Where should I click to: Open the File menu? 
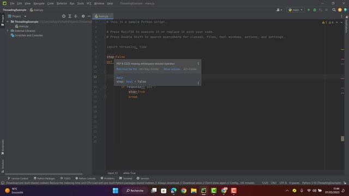pyautogui.click(x=12, y=3)
